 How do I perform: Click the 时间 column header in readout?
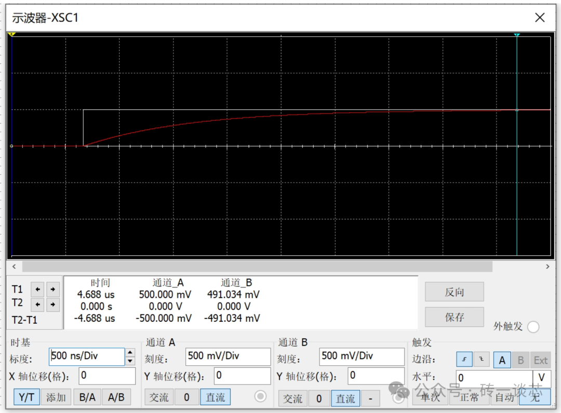100,283
